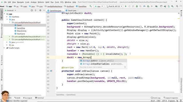Screen dimensions: 183x102
Task: Open the Structure side tab
Action: 1,60
